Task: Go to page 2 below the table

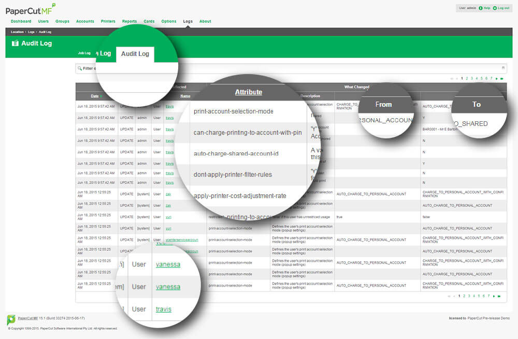Action: (x=464, y=296)
